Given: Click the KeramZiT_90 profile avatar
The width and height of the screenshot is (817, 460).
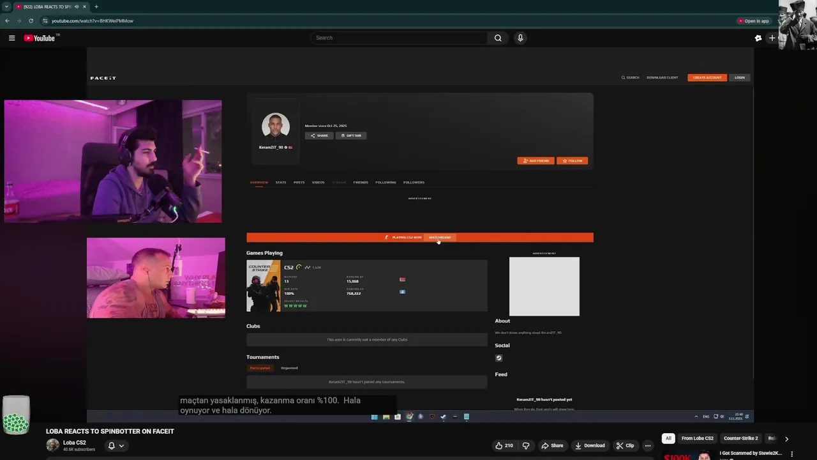Looking at the screenshot, I should [x=276, y=126].
